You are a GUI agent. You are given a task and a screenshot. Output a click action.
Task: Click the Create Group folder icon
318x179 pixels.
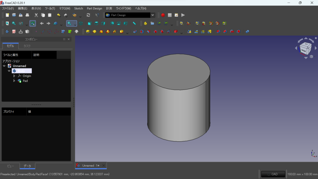(152, 23)
